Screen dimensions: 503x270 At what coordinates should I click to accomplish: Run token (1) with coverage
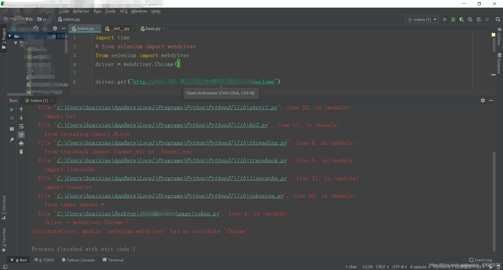[462, 19]
